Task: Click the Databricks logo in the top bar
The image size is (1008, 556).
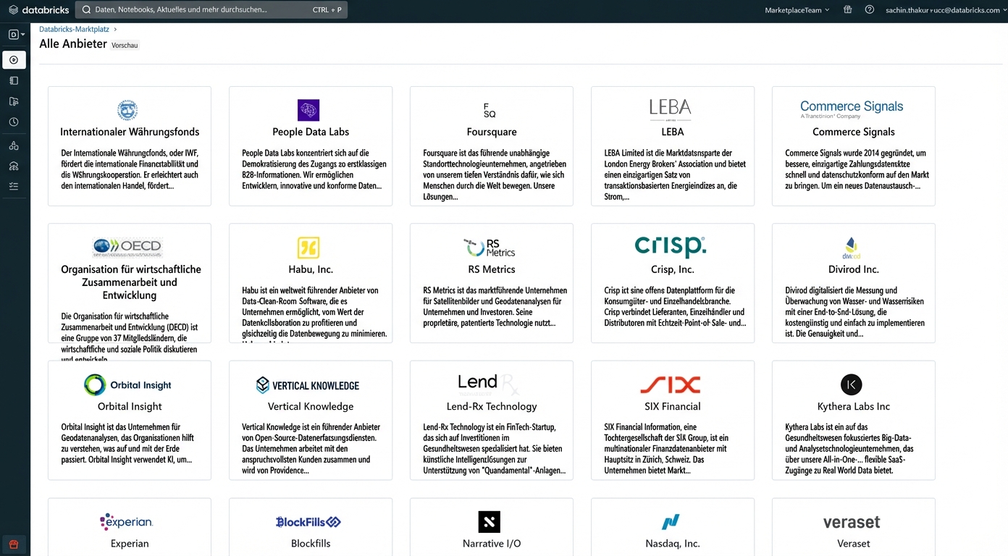Action: point(39,9)
